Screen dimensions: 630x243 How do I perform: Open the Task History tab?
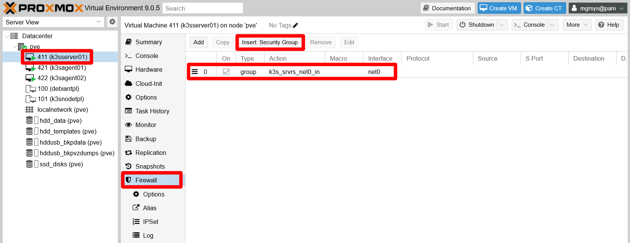(153, 111)
